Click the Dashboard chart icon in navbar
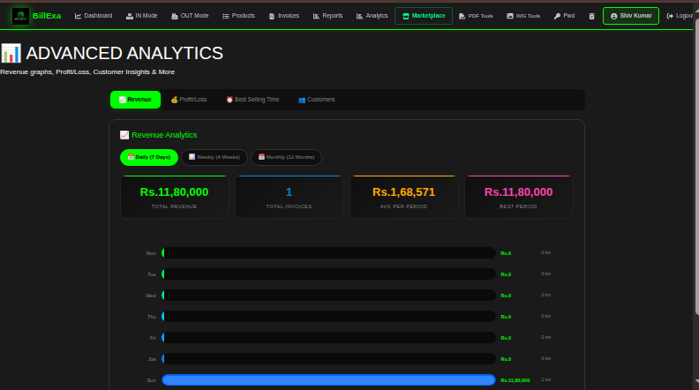Image resolution: width=699 pixels, height=390 pixels. click(x=78, y=16)
